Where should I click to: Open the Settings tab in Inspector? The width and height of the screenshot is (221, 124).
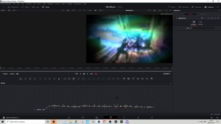pyautogui.click(x=200, y=23)
